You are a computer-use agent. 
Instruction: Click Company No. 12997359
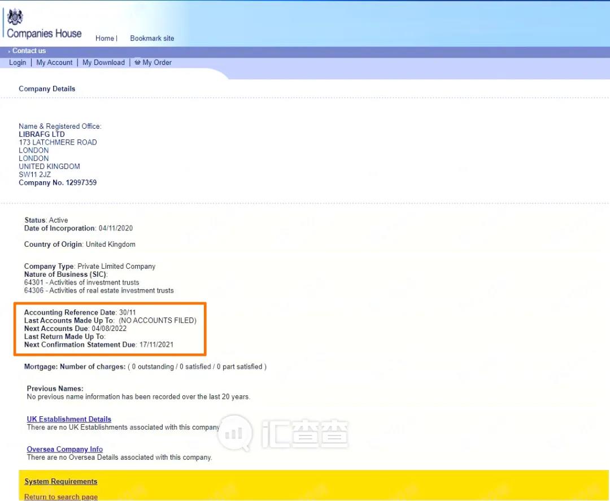pyautogui.click(x=58, y=182)
